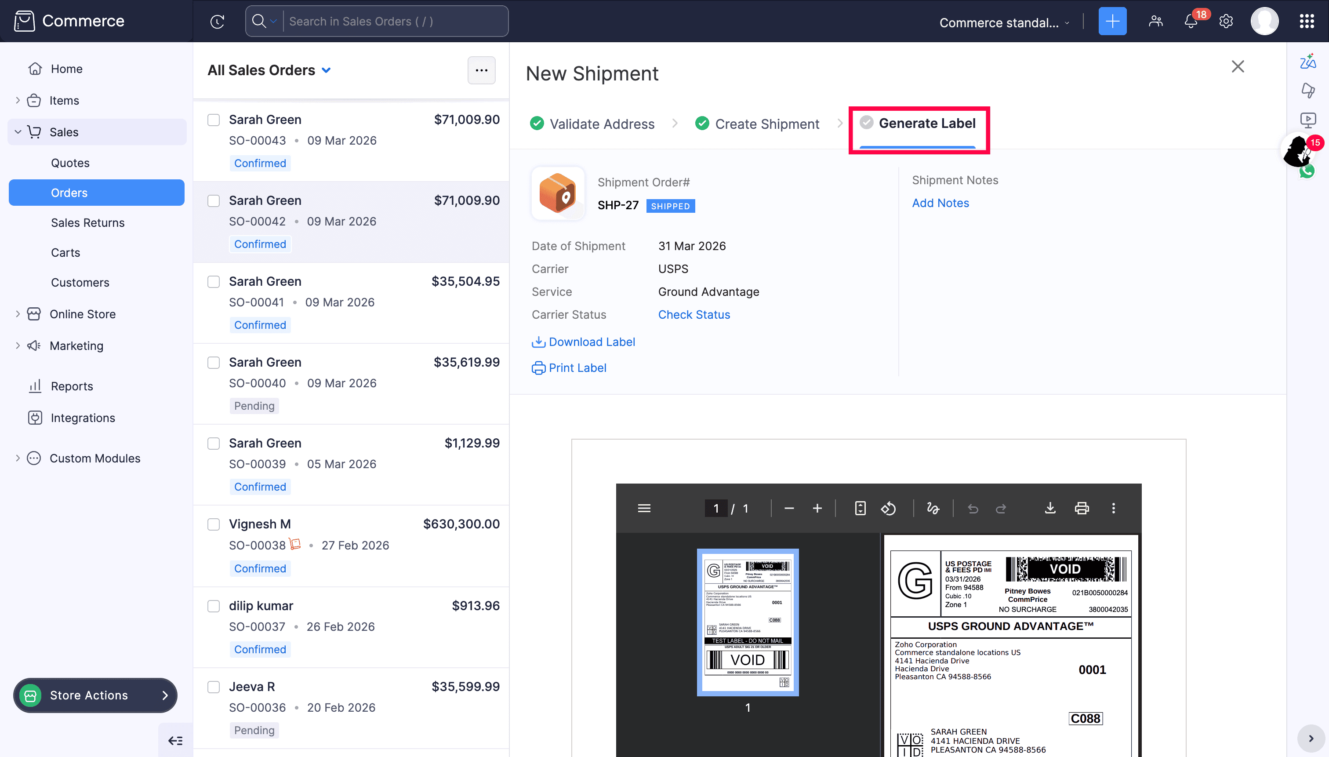Go to the Create Shipment step
1329x757 pixels.
pos(757,124)
